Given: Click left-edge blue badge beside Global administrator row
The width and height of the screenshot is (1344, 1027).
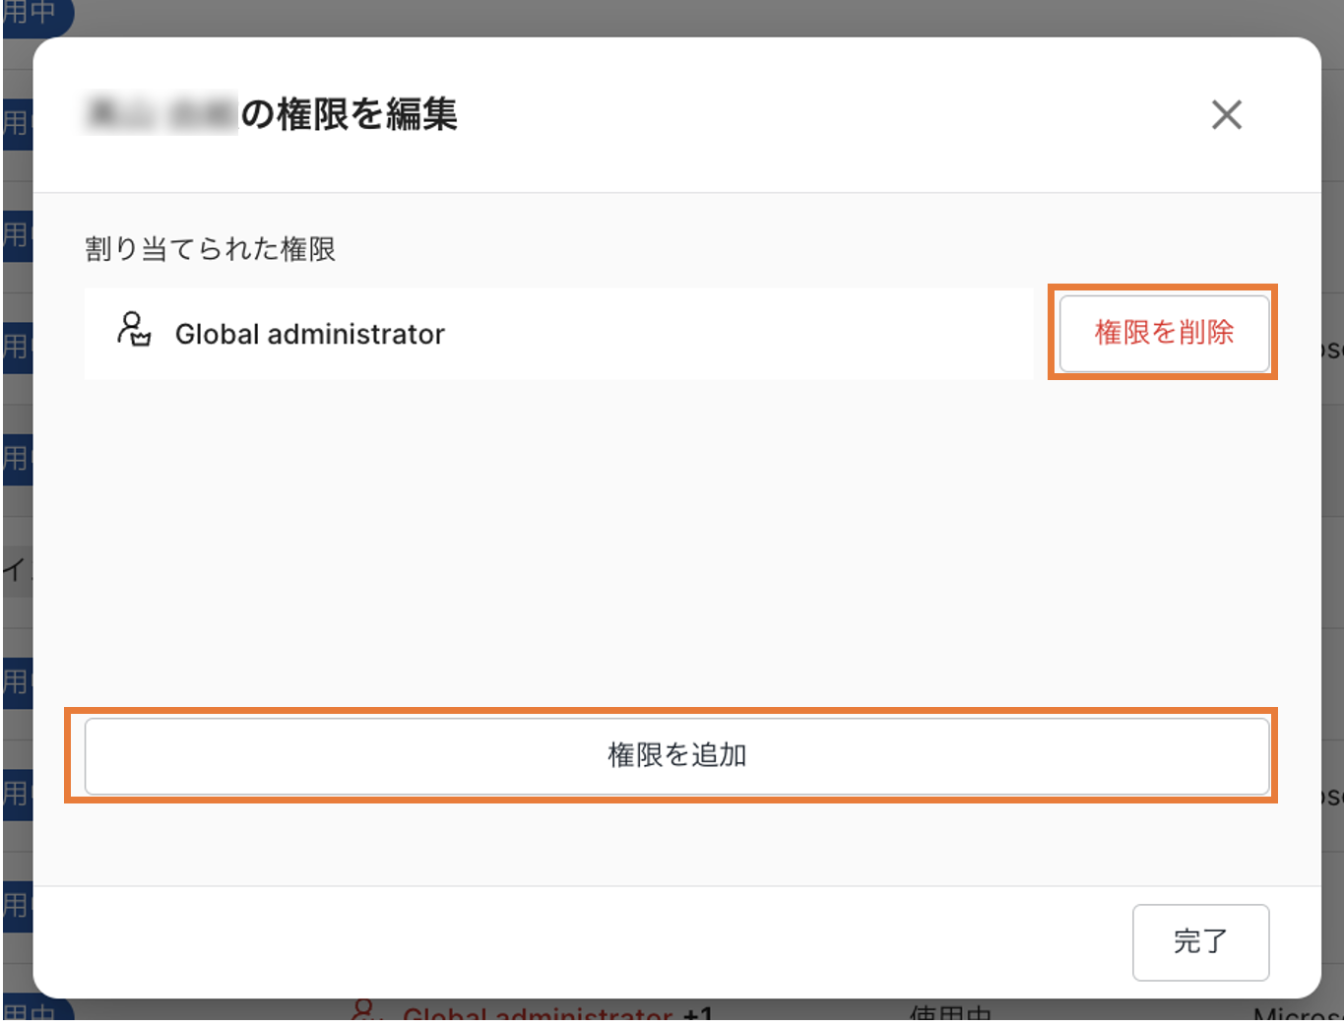Looking at the screenshot, I should (x=17, y=347).
